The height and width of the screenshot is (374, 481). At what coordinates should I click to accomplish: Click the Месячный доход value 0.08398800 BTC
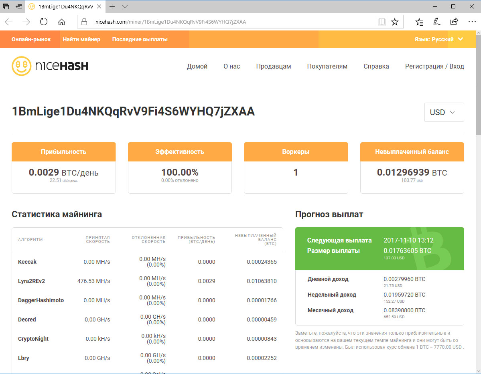pyautogui.click(x=404, y=310)
